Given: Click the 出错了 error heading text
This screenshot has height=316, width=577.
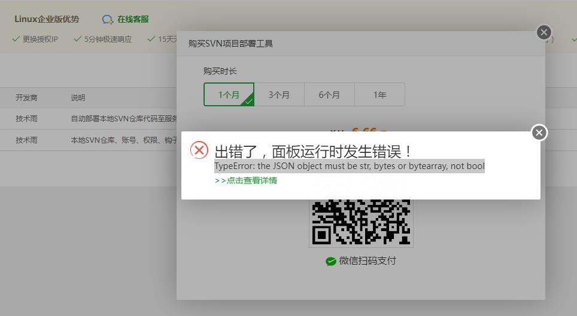Looking at the screenshot, I should [313, 151].
